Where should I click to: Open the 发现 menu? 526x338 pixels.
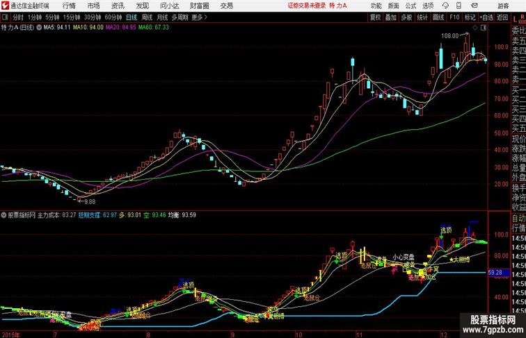(x=142, y=6)
